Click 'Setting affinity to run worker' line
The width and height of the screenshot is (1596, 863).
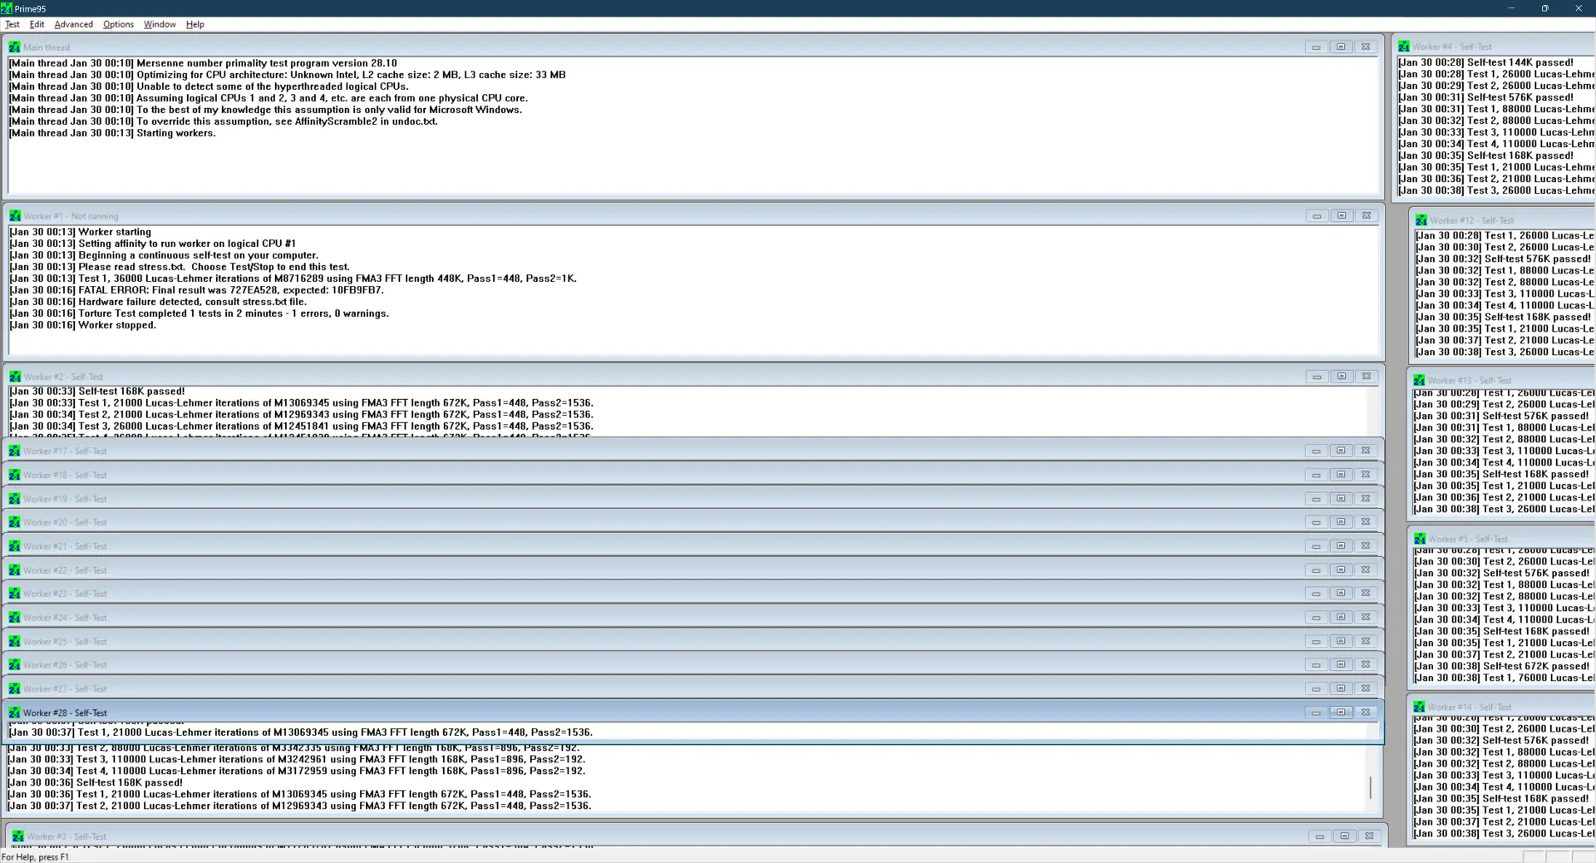152,244
